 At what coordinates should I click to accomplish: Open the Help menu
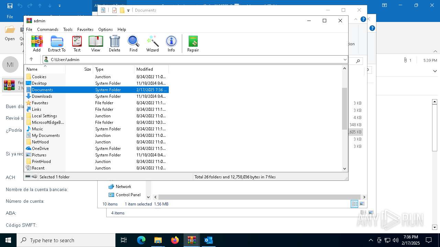(x=122, y=30)
